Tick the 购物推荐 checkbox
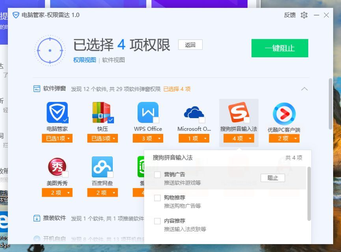This screenshot has height=252, width=341. pos(157,198)
